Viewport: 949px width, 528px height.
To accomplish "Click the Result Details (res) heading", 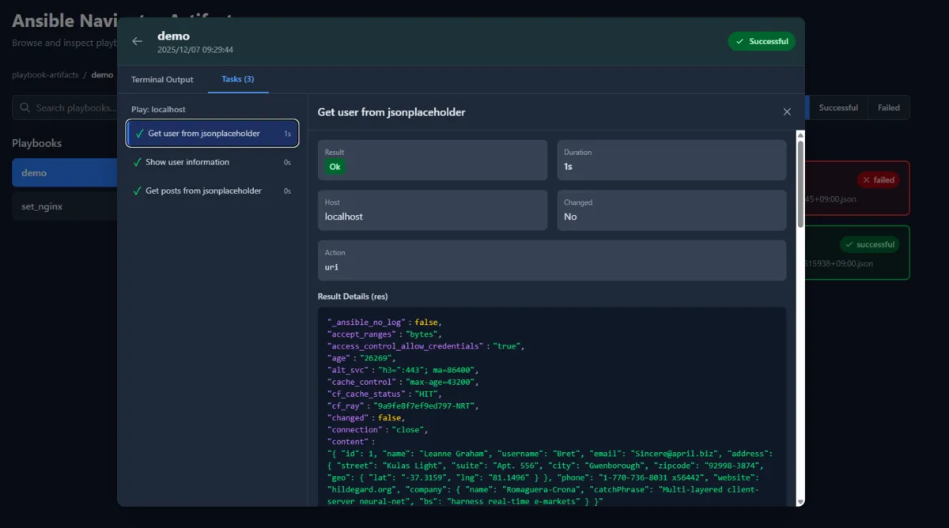I will [353, 296].
